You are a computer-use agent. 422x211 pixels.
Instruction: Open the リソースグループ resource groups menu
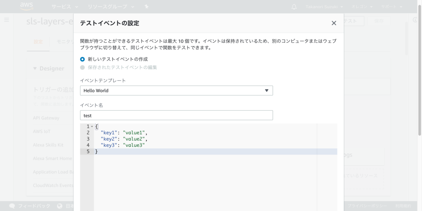tap(111, 7)
